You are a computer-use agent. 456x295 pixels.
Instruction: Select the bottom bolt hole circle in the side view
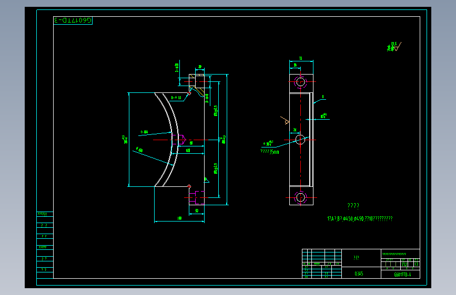click(x=300, y=197)
